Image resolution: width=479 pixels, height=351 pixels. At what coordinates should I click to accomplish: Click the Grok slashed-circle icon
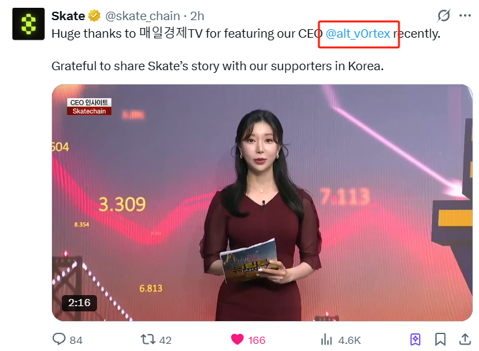[444, 16]
